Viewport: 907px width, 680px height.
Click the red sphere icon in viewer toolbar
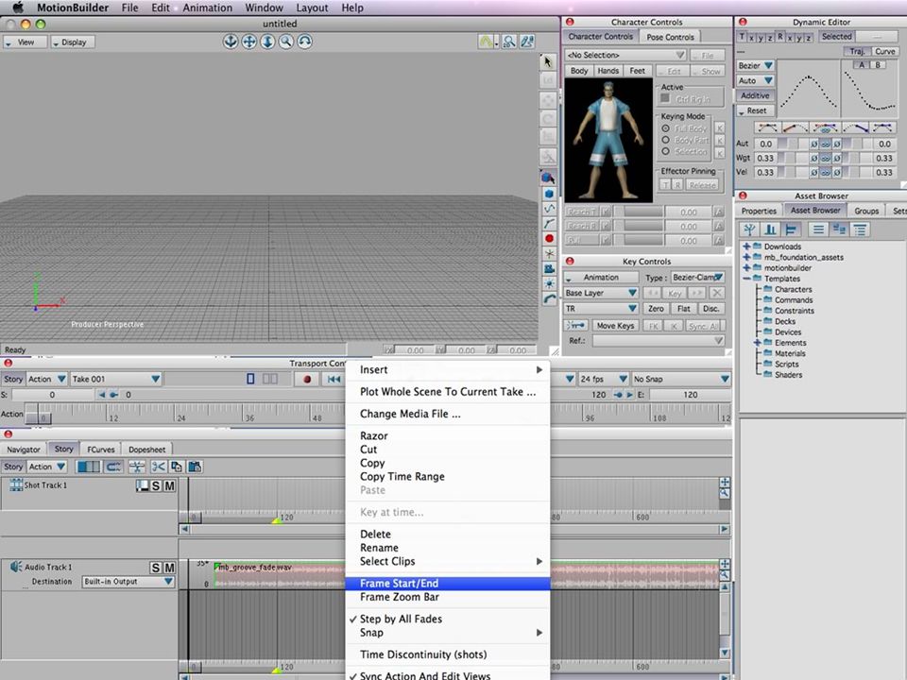click(x=549, y=238)
